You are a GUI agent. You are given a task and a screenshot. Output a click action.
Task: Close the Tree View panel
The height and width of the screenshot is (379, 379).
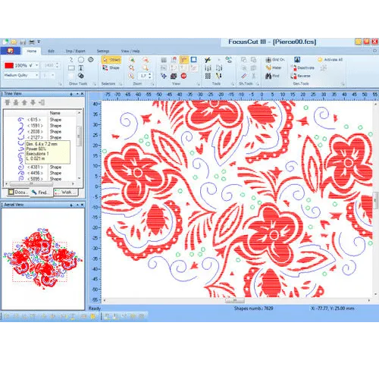(x=82, y=94)
